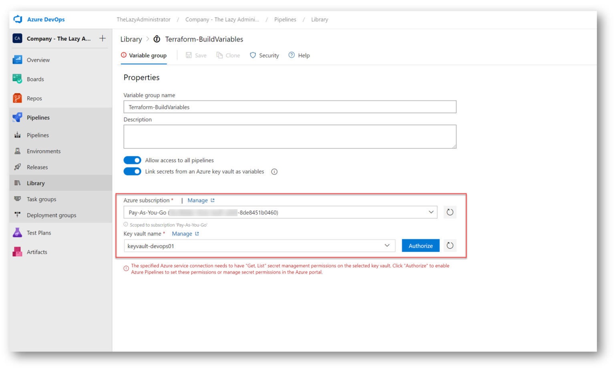Toggle Link secrets from Azure key vault

tap(132, 171)
